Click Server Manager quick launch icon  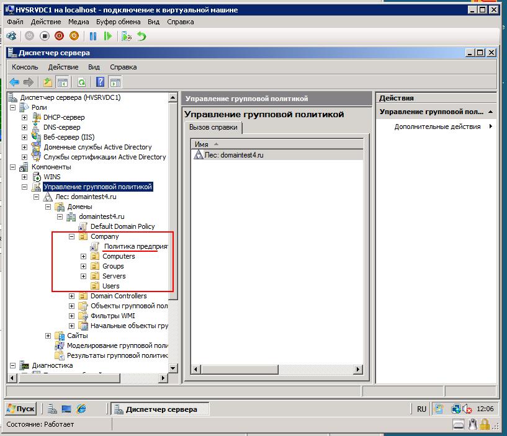52,409
